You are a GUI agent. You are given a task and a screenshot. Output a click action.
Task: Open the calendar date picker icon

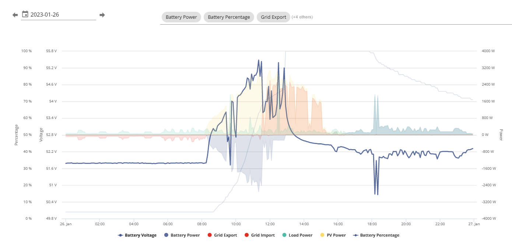click(x=25, y=14)
